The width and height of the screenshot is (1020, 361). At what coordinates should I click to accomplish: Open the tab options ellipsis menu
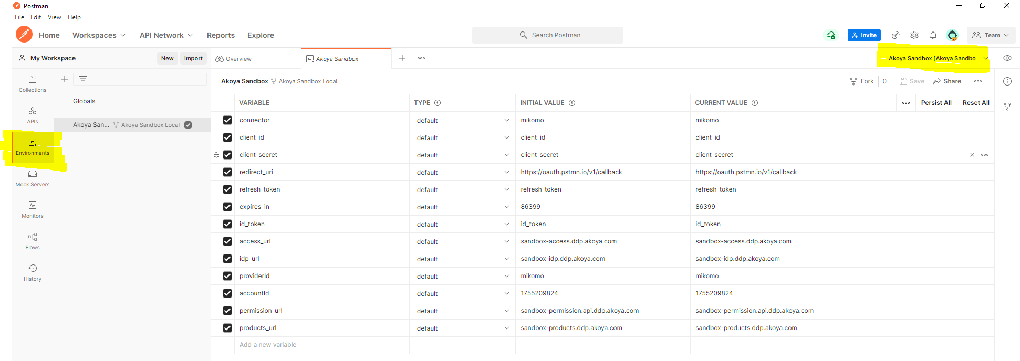tap(421, 58)
